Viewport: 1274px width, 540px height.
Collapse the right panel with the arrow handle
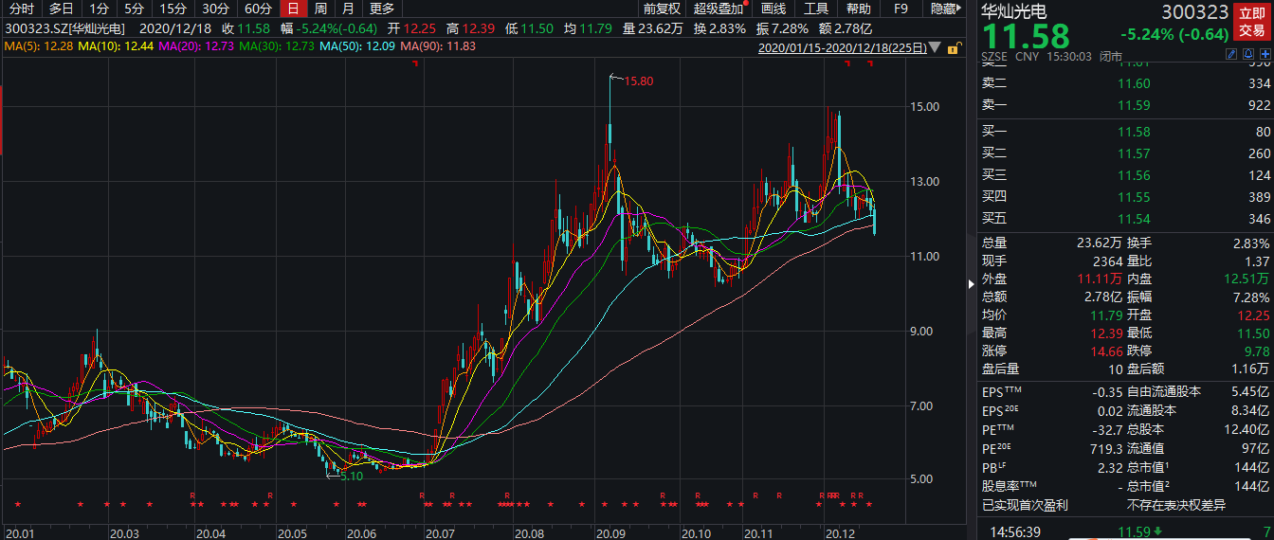click(x=970, y=283)
